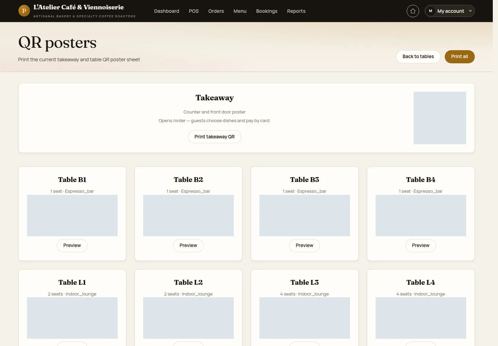498x346 pixels.
Task: Expand the My account dropdown chevron
Action: pyautogui.click(x=470, y=11)
